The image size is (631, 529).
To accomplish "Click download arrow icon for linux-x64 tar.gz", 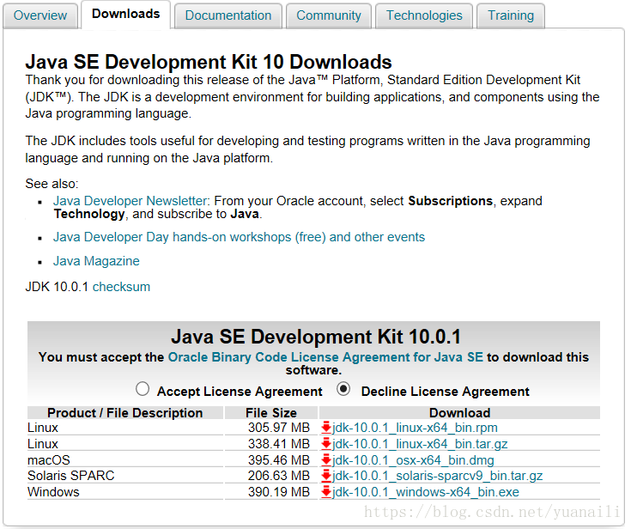I will tap(326, 444).
